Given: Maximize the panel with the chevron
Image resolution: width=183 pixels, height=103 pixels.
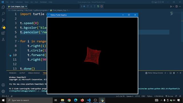Looking at the screenshot, I should (x=177, y=73).
